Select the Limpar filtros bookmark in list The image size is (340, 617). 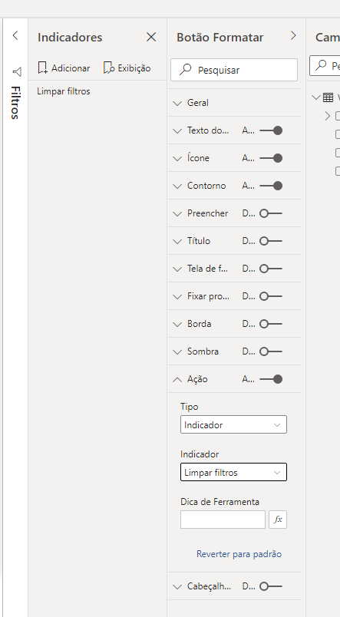click(x=64, y=91)
